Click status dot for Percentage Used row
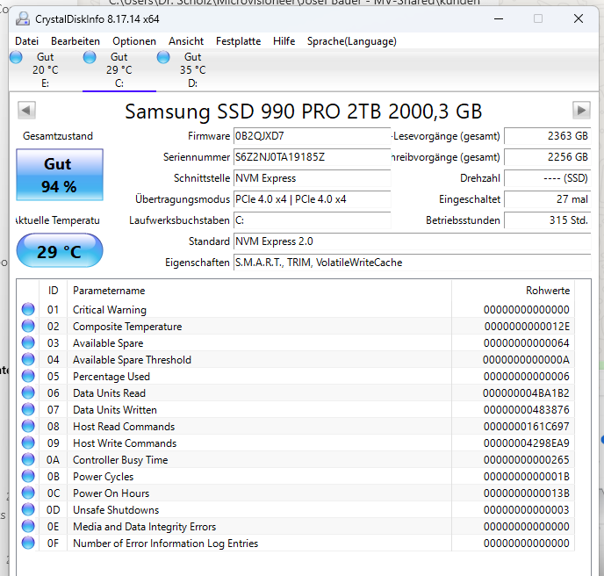 [x=28, y=376]
